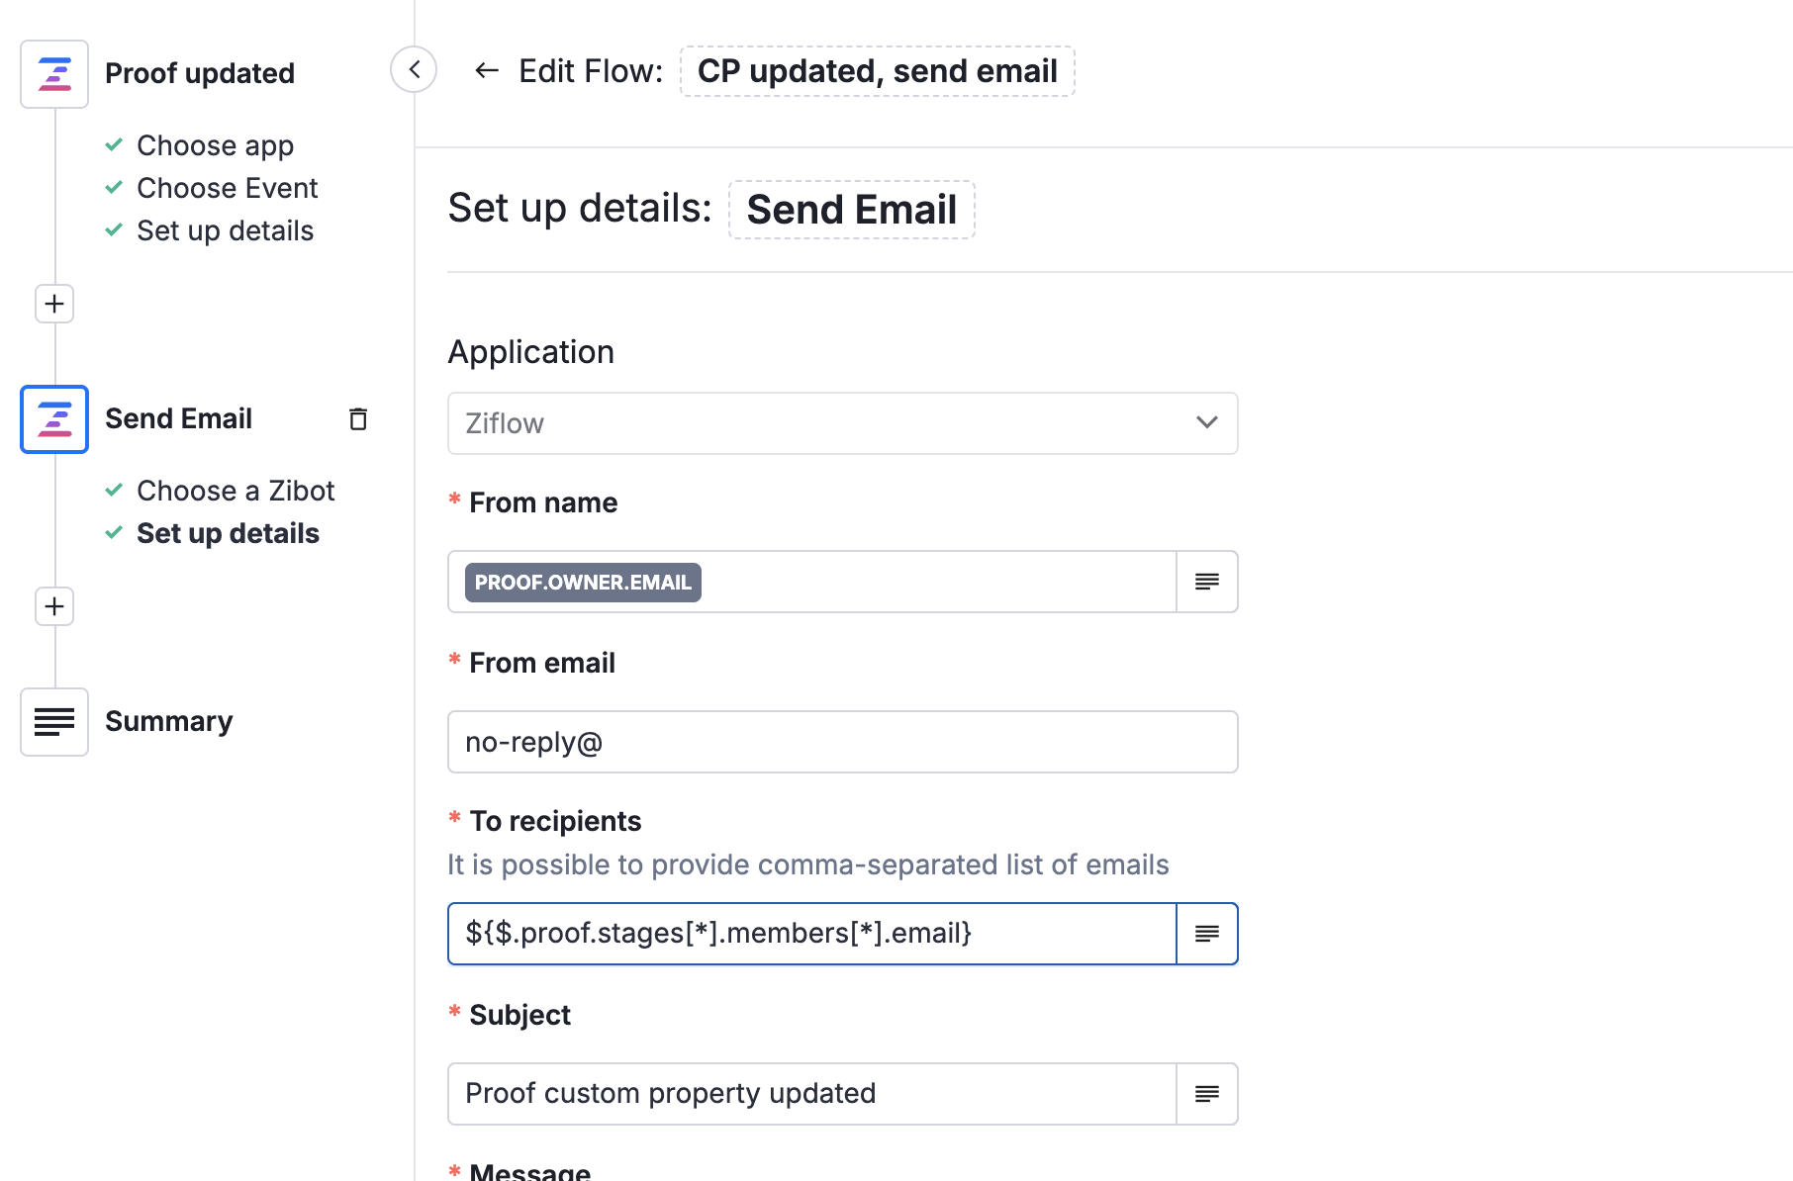The image size is (1793, 1181).
Task: Open variable picker for Subject field
Action: pyautogui.click(x=1206, y=1094)
